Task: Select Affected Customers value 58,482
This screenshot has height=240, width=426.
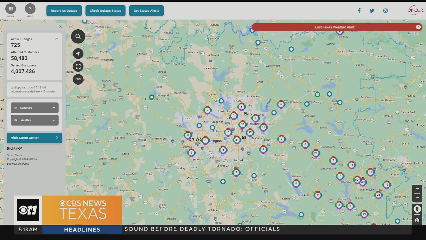Action: (19, 58)
